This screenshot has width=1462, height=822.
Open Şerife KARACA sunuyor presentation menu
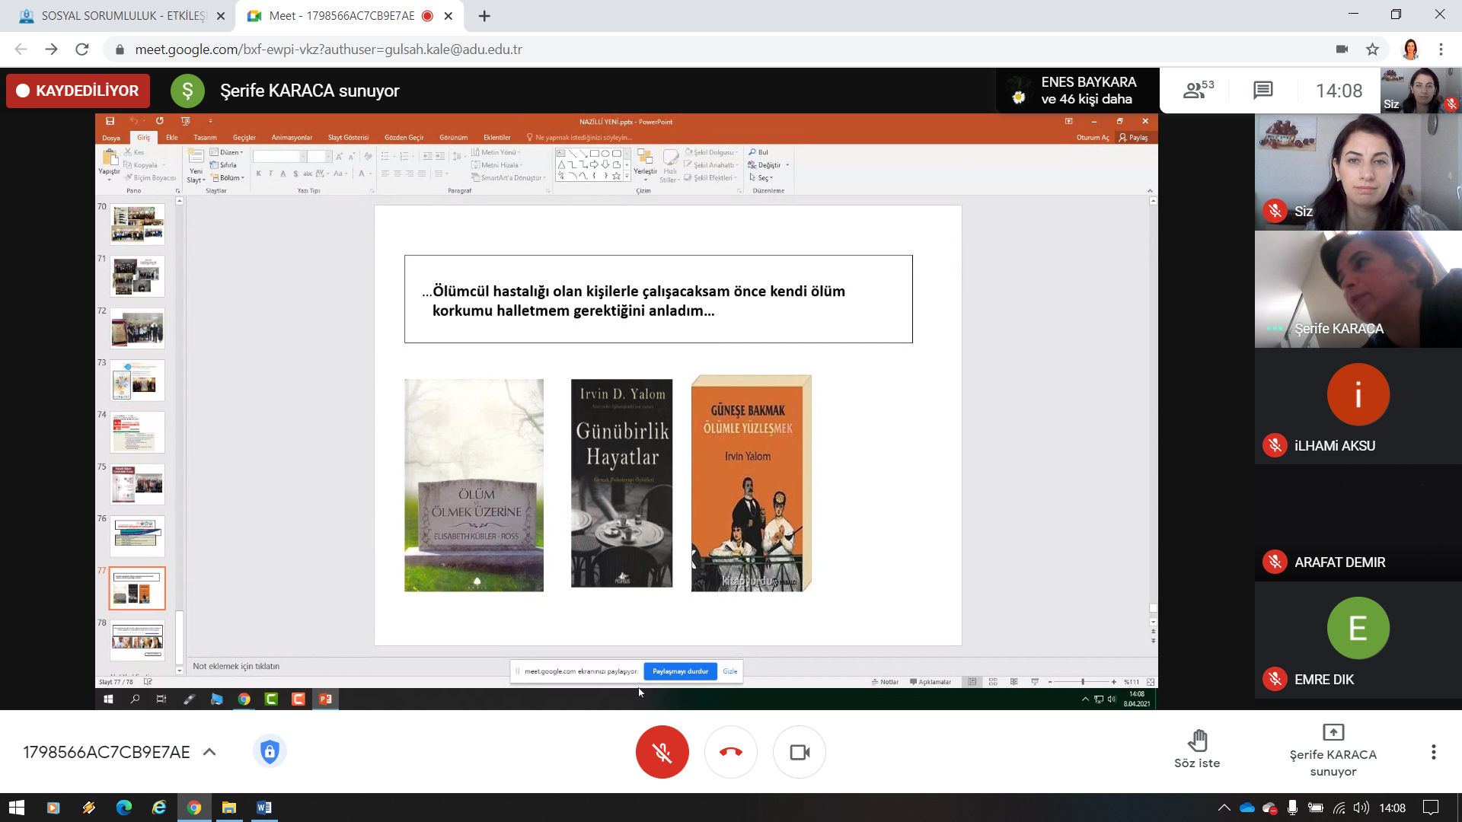(x=1333, y=750)
